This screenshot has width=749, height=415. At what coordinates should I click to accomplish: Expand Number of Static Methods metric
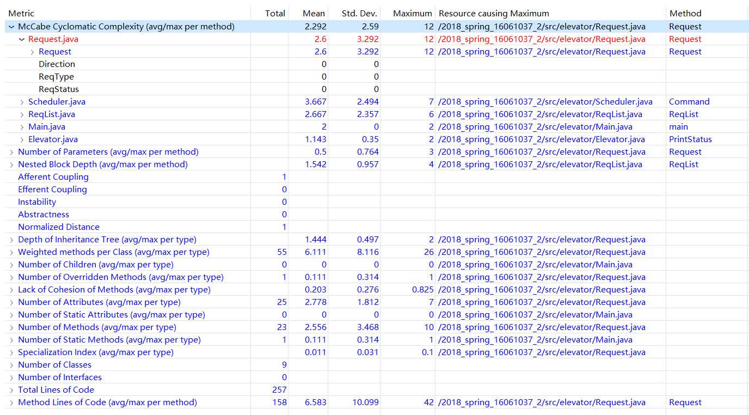click(x=11, y=340)
